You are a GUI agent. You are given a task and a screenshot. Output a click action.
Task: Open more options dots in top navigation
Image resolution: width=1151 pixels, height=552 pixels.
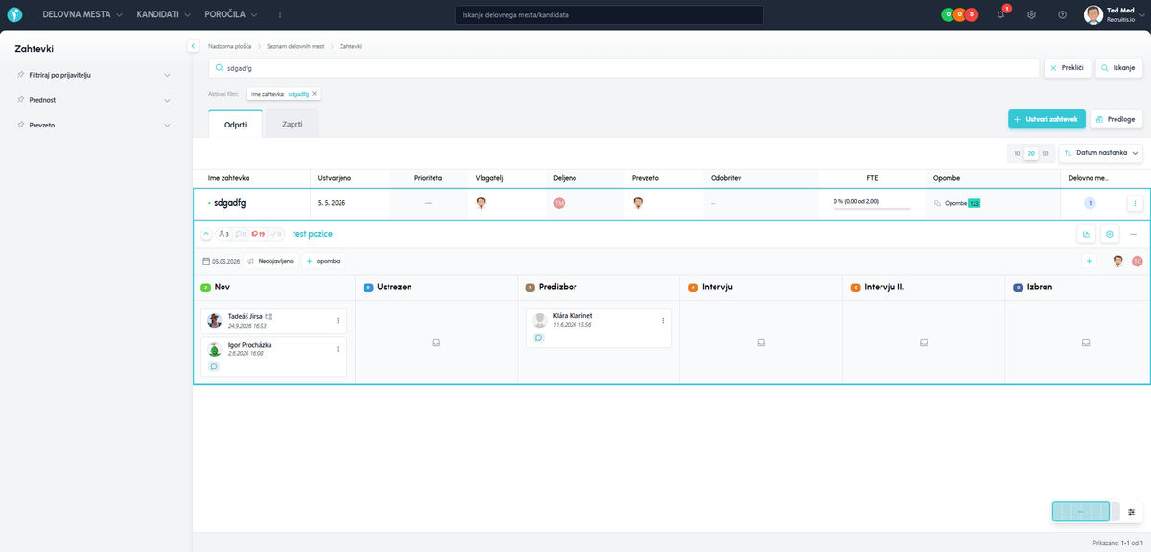click(x=280, y=14)
